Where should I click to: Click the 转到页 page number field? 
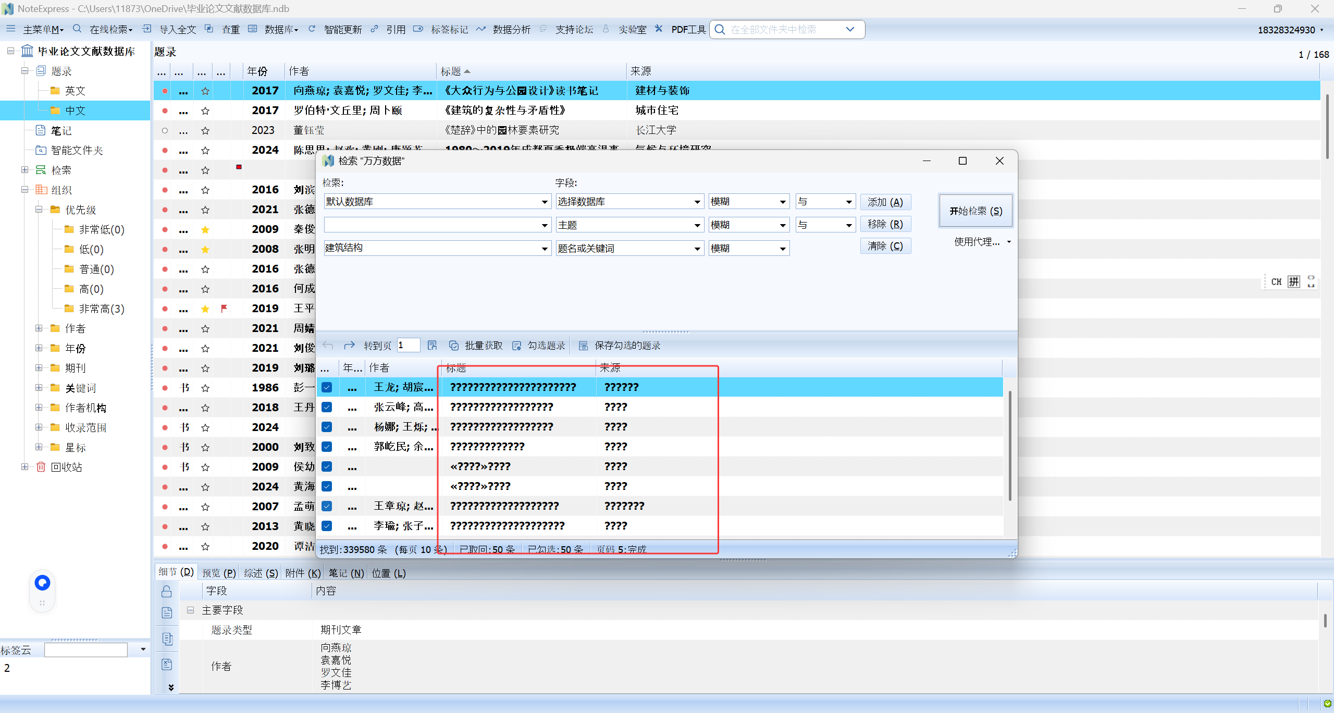point(408,345)
